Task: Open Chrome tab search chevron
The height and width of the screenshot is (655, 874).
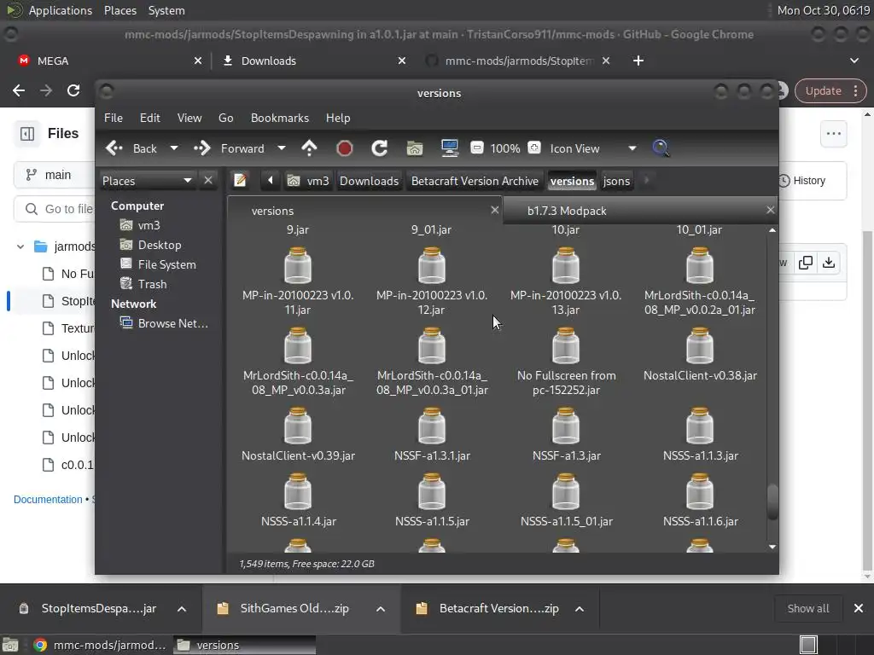Action: [x=854, y=61]
